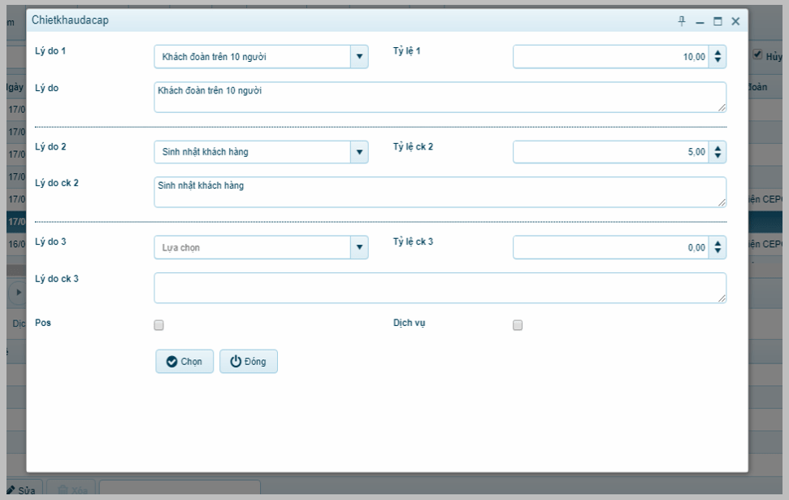Toggle the Hủy checkbox in background window
The image size is (789, 500).
(757, 54)
